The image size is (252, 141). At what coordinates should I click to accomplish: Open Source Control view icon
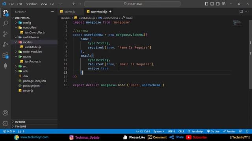pyautogui.click(x=5, y=34)
